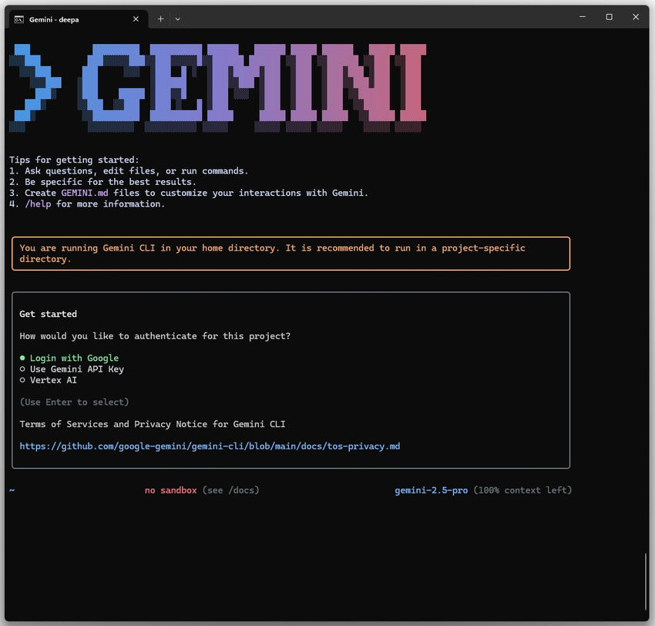Click the 'Get started' heading
Viewport: 655px width, 626px height.
click(x=48, y=314)
